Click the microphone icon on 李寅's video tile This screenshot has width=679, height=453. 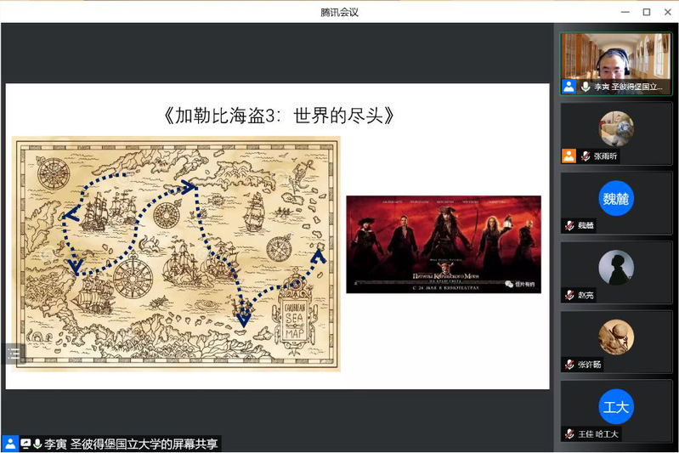586,87
